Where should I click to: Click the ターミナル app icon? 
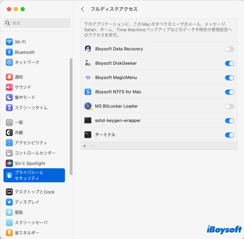click(x=88, y=135)
